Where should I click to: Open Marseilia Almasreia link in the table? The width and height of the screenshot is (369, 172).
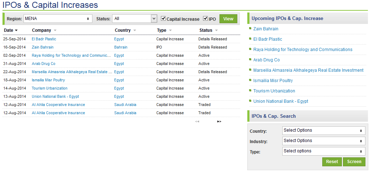coord(72,72)
